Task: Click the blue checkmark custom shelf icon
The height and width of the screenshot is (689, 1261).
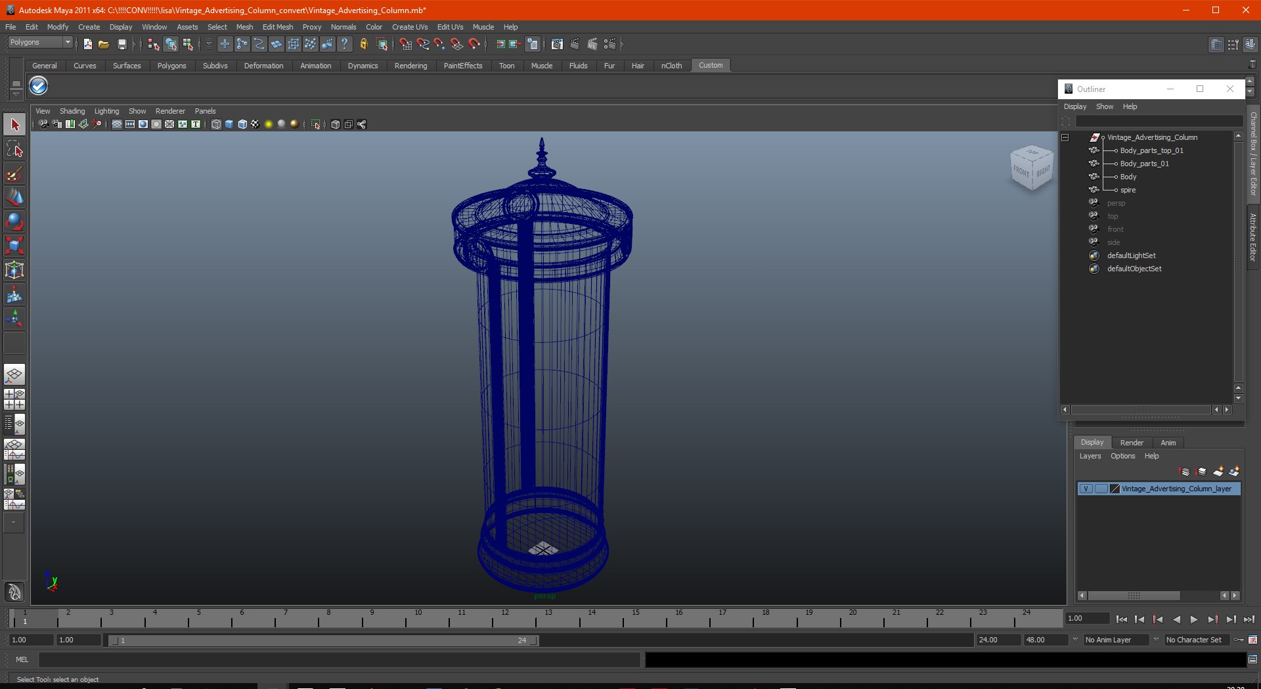Action: pos(39,85)
